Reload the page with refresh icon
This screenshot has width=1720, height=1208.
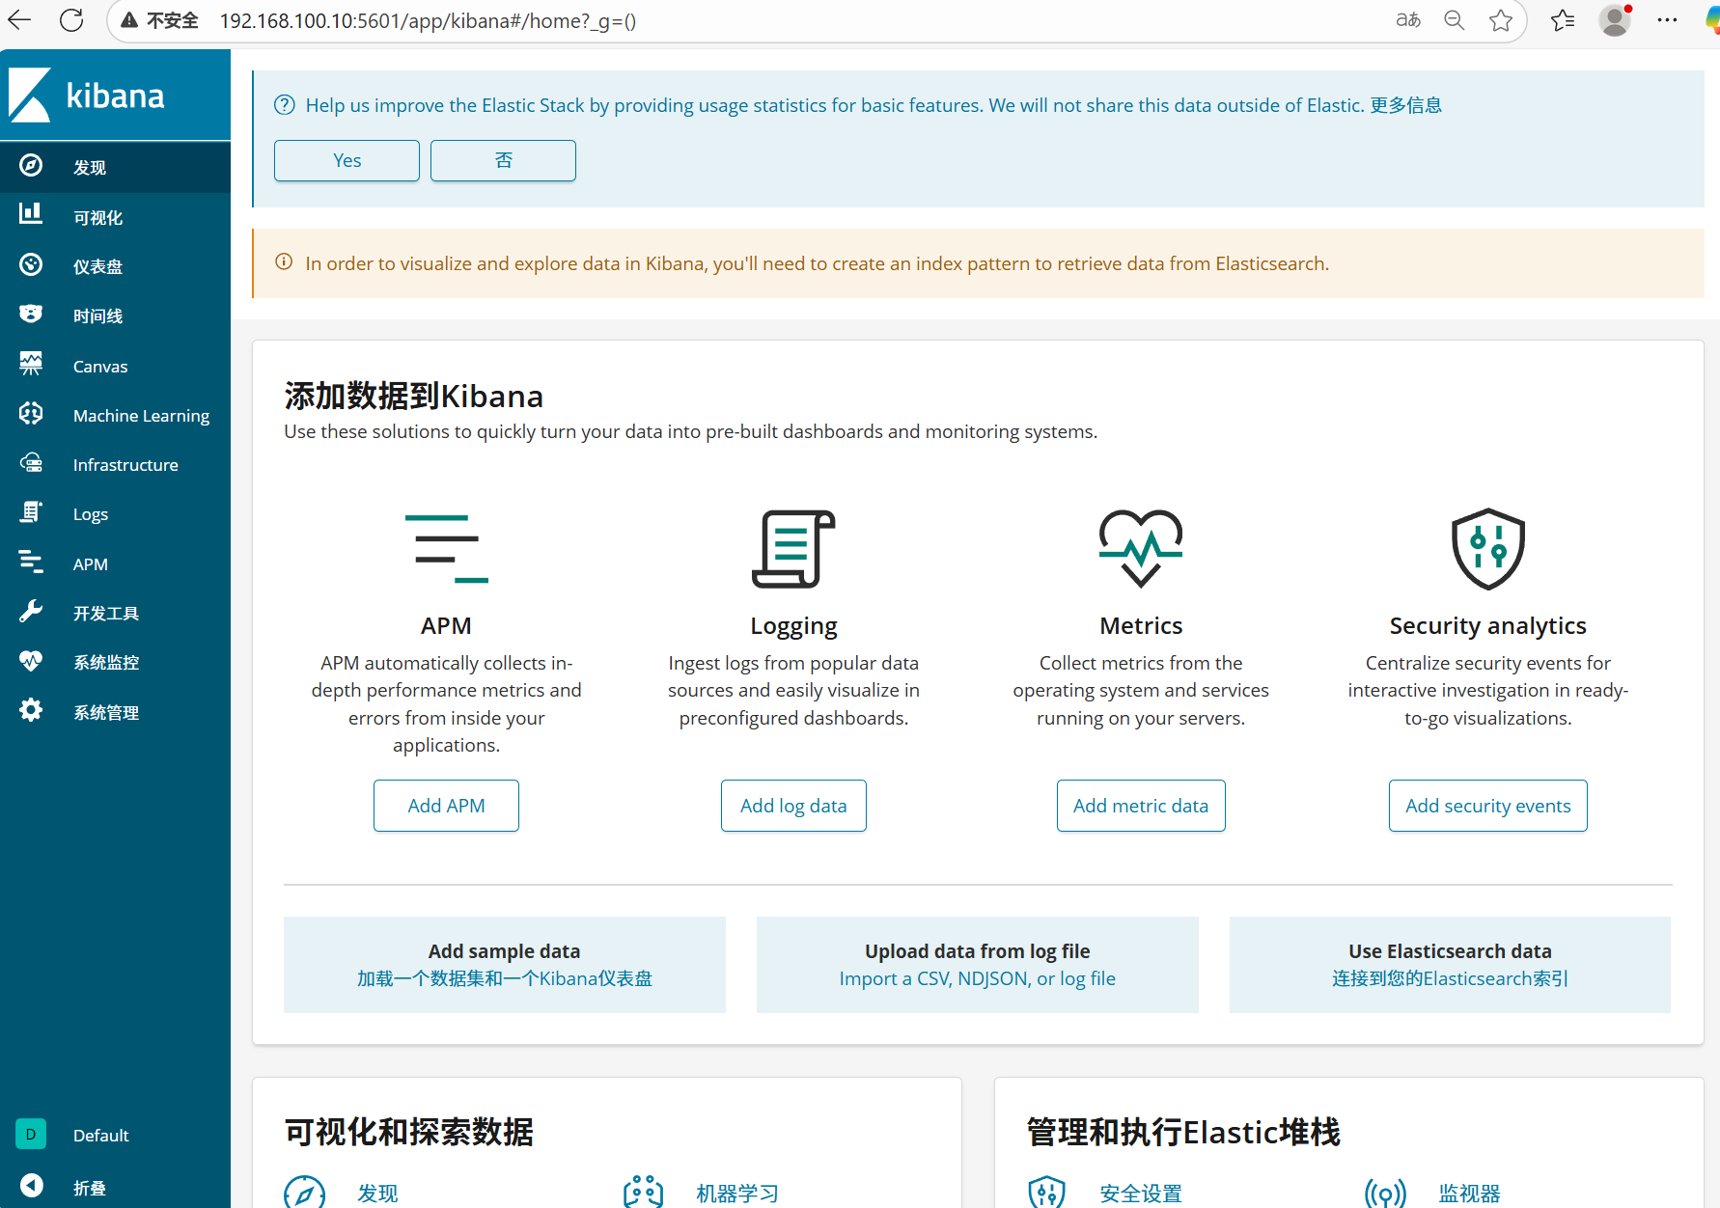[71, 20]
